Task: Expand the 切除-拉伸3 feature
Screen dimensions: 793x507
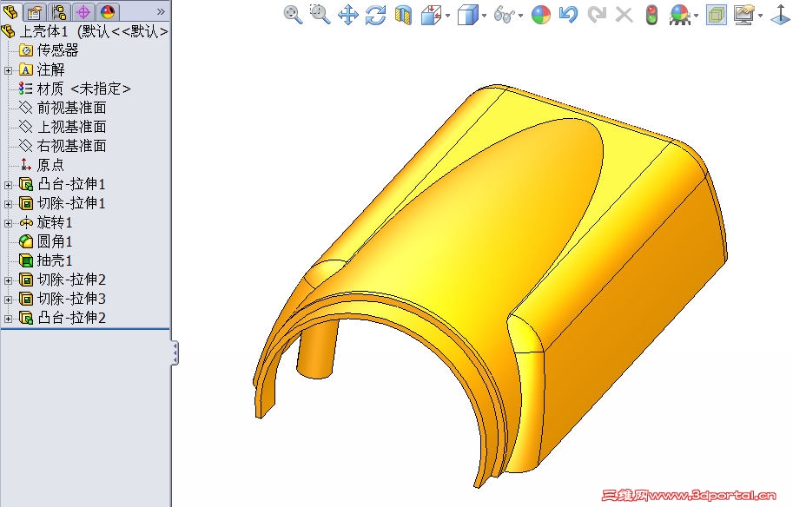Action: point(8,300)
